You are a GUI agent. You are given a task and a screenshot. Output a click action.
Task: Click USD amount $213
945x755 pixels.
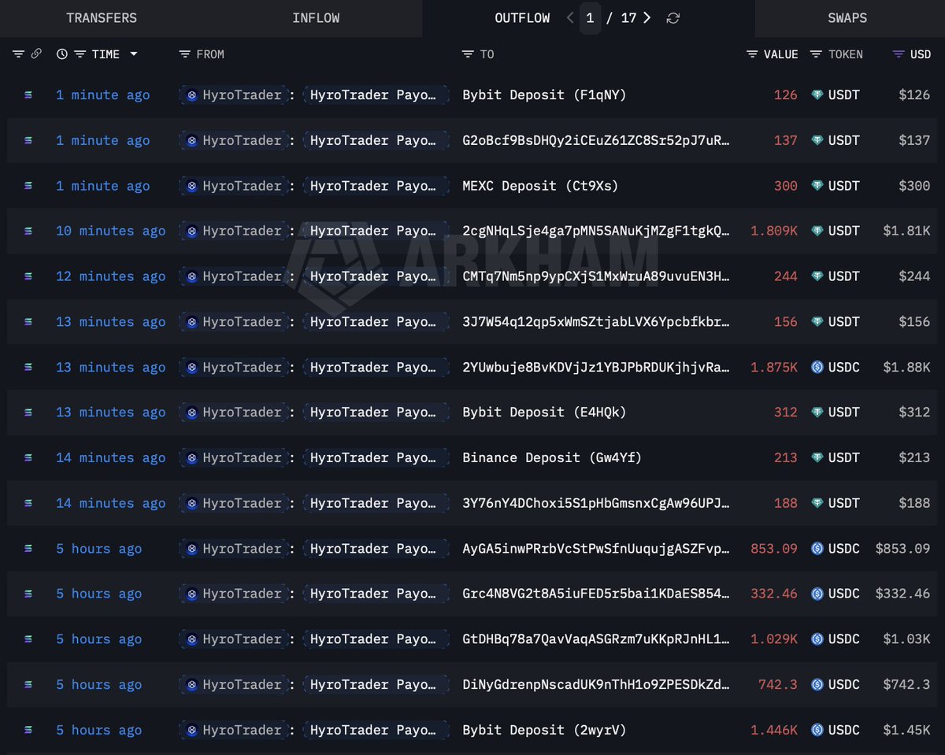[x=914, y=458]
